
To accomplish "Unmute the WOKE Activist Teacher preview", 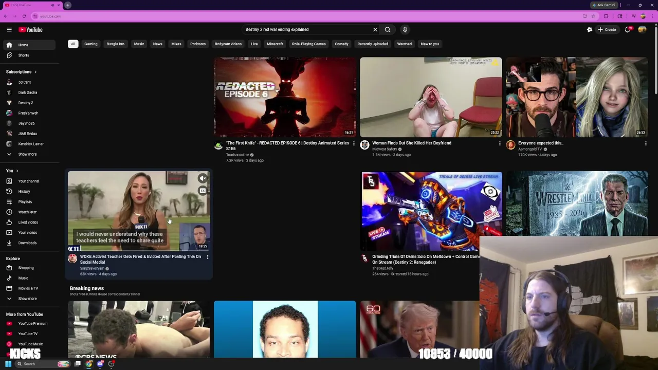I will (x=203, y=178).
